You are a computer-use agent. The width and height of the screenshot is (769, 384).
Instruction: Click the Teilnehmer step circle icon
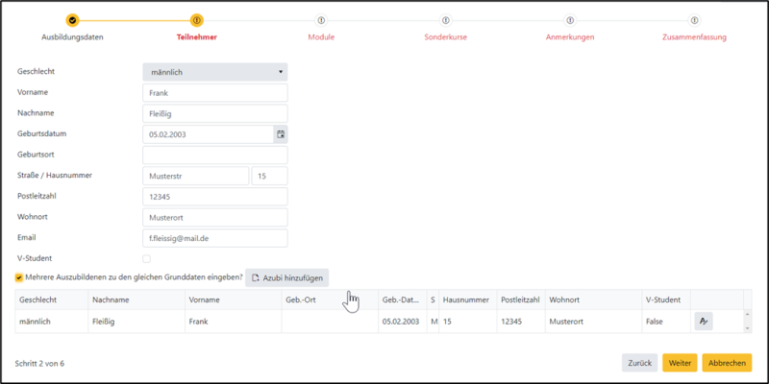(197, 19)
